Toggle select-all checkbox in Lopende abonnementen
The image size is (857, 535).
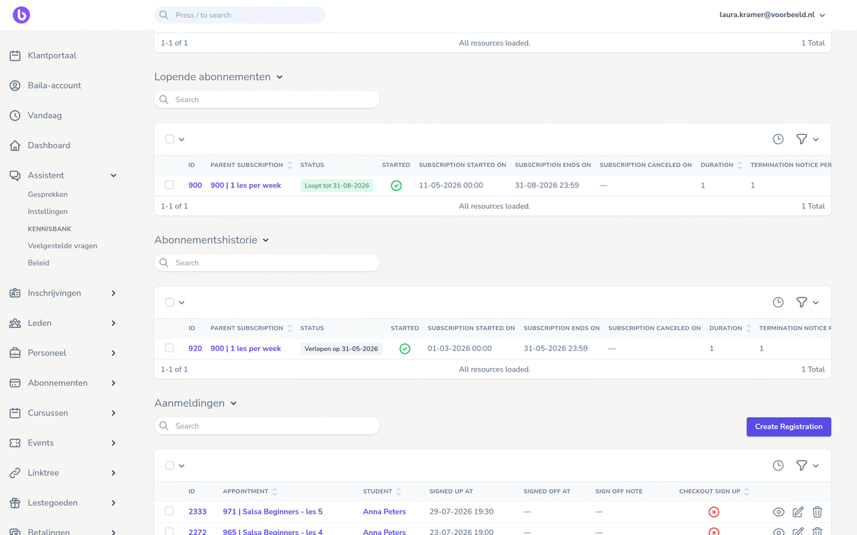(170, 139)
